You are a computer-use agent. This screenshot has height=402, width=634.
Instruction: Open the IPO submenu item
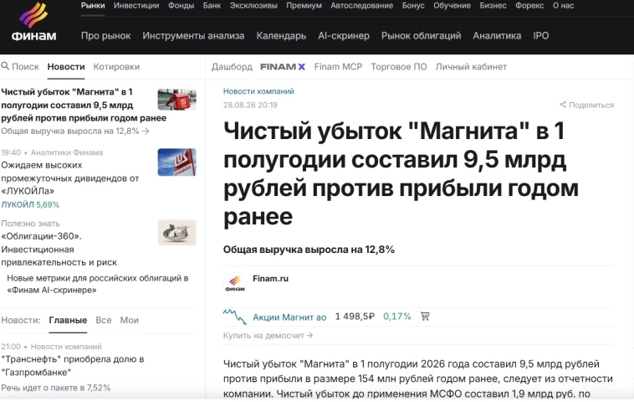click(540, 36)
